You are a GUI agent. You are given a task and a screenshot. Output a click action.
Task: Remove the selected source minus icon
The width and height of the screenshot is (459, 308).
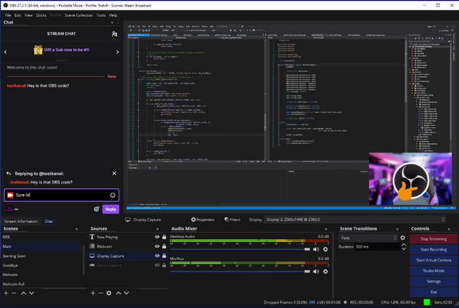point(101,293)
